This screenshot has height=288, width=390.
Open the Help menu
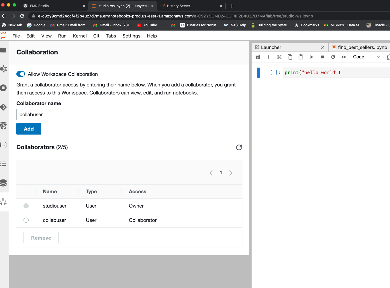click(x=152, y=36)
